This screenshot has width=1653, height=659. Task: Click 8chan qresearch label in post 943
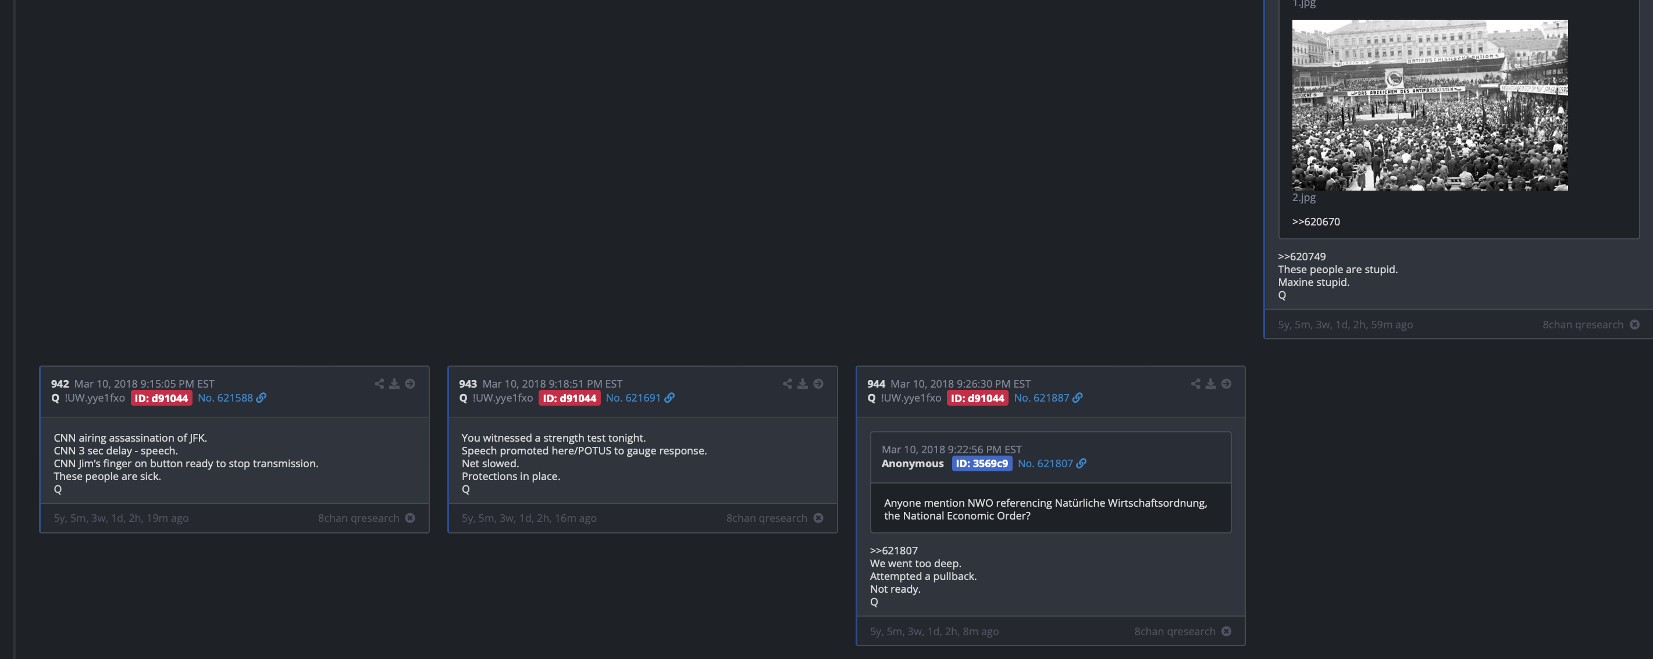[x=767, y=518]
